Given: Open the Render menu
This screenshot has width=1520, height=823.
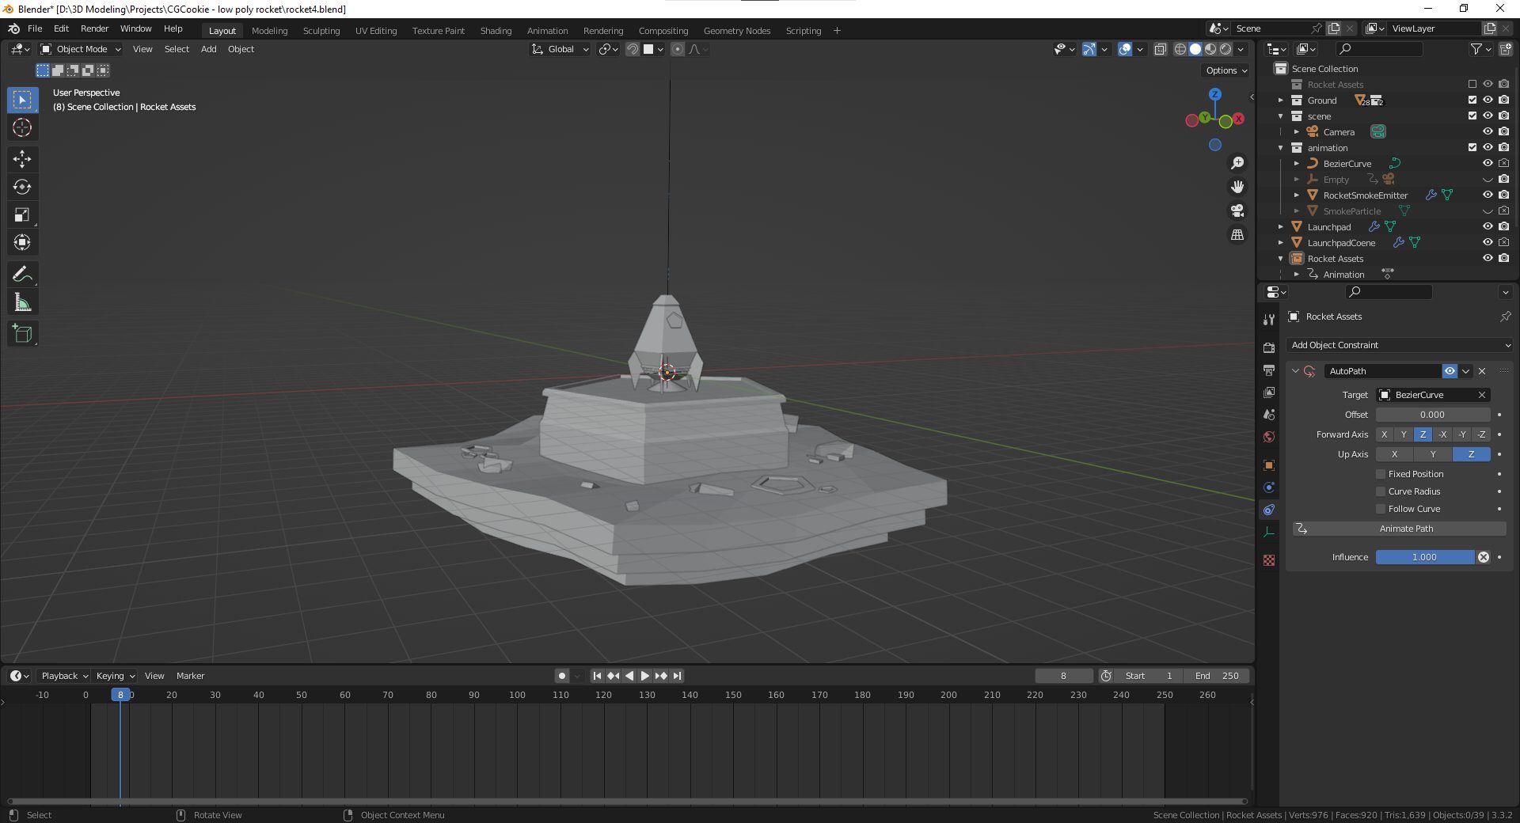Looking at the screenshot, I should tap(94, 28).
